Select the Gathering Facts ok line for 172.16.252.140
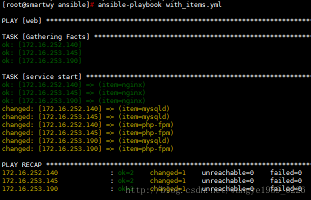Screen dimensions: 311x200 (x=41, y=44)
